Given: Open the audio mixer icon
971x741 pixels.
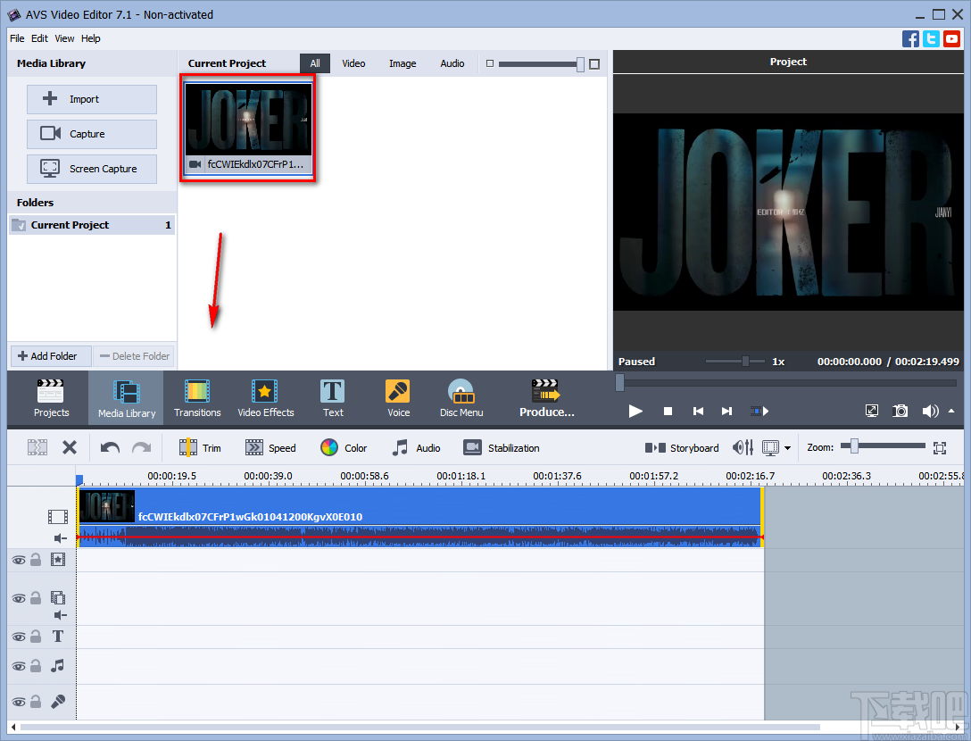Looking at the screenshot, I should [x=743, y=447].
